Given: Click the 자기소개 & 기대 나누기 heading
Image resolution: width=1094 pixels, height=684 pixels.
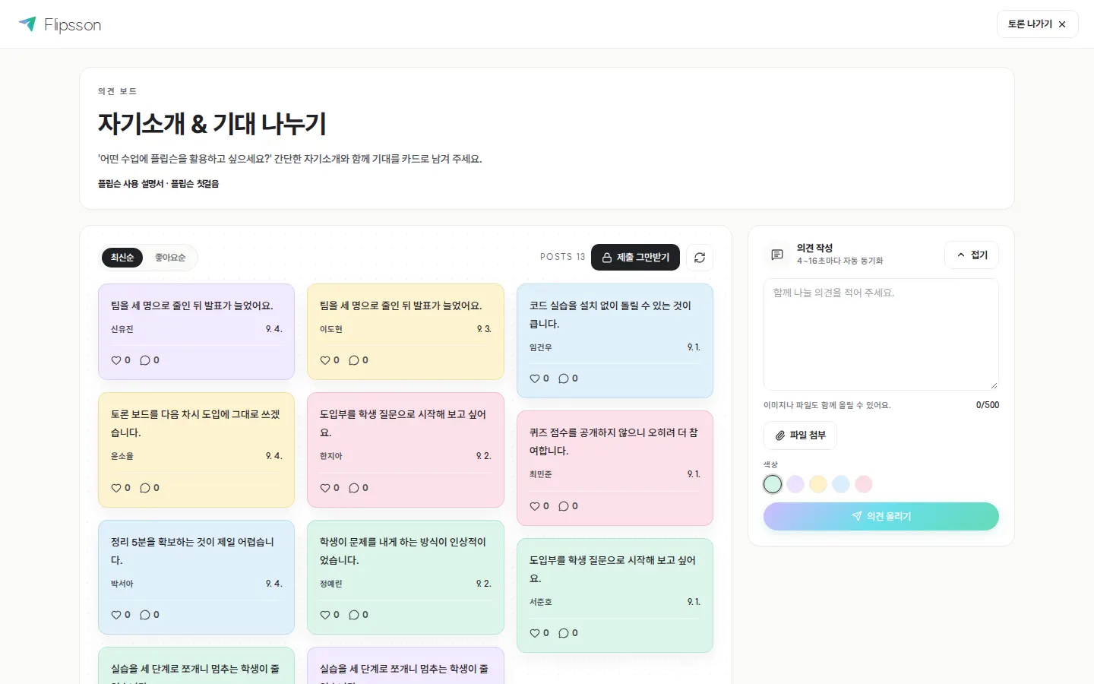Looking at the screenshot, I should coord(212,124).
